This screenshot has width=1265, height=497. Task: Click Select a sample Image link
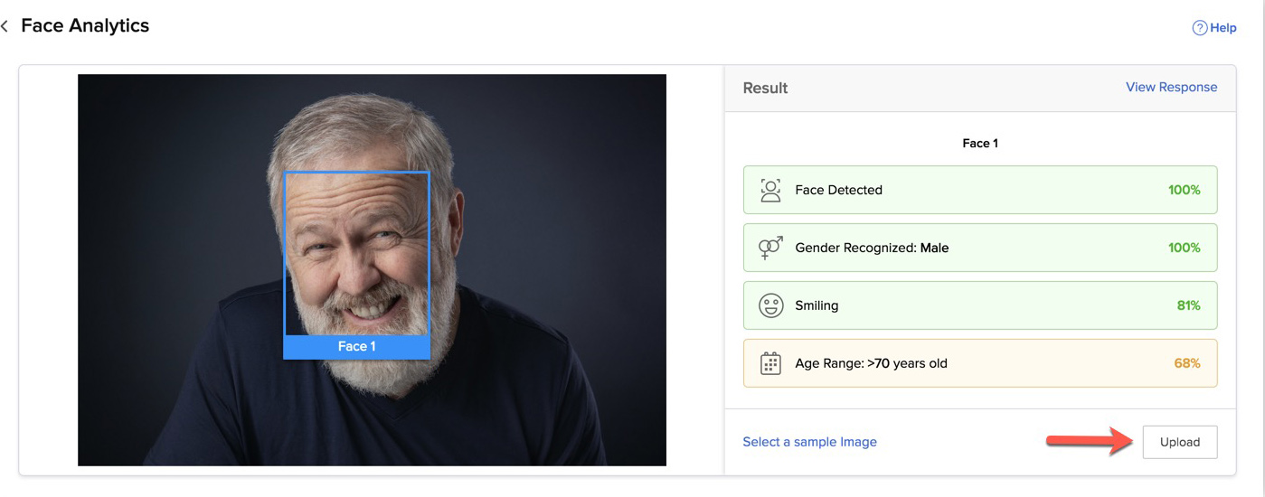coord(809,442)
